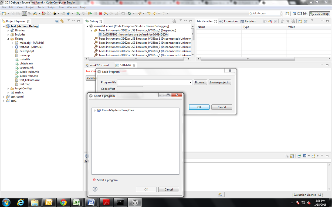Click the Save disk toolbar icon

point(12,13)
